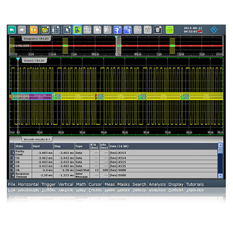Click the purple decoded segment in Zoom1
The width and height of the screenshot is (233, 233).
pyautogui.click(x=40, y=97)
